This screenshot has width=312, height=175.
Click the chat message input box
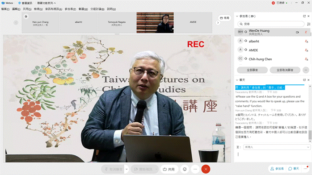click(x=273, y=156)
